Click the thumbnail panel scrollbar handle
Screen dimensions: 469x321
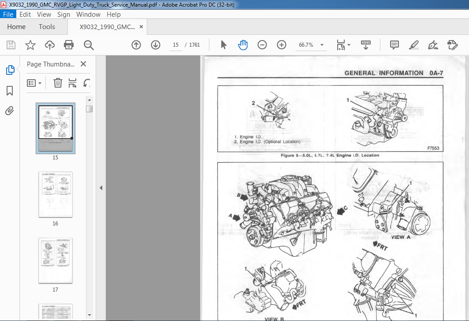tap(89, 109)
